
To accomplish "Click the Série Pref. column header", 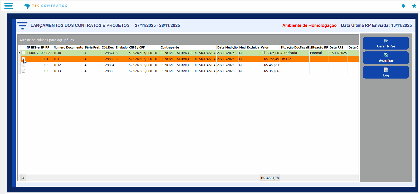I will (92, 47).
